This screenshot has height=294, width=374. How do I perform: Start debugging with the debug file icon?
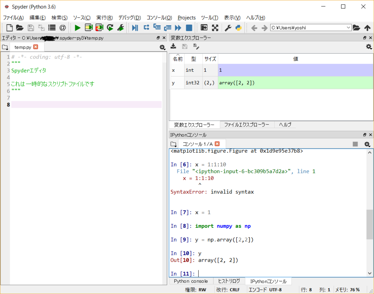[135, 28]
